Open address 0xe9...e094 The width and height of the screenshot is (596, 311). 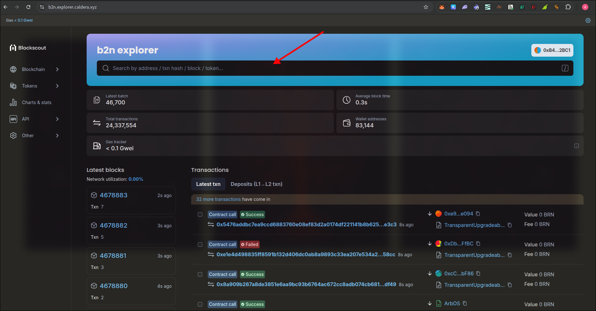[x=459, y=214]
